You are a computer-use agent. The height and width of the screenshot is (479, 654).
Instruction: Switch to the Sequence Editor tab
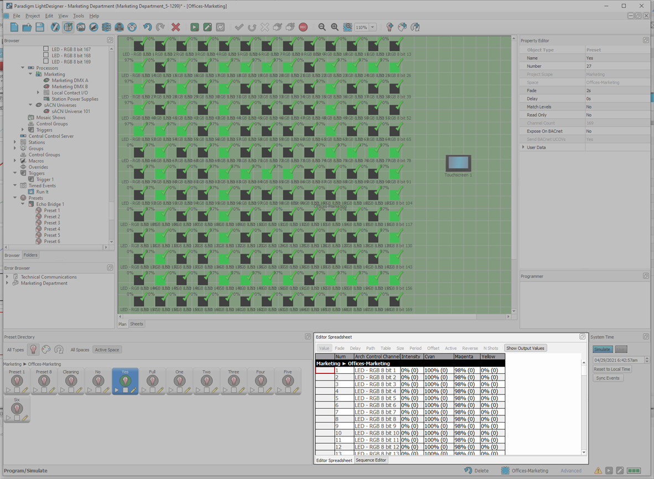[371, 460]
